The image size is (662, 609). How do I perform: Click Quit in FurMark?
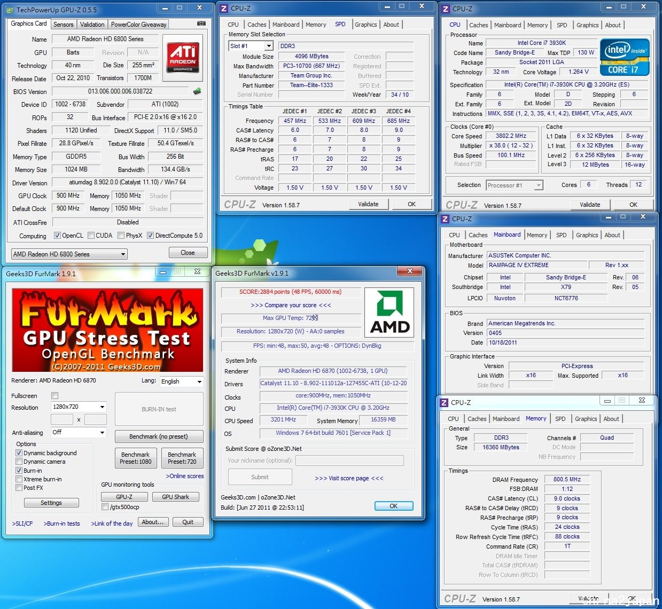coord(188,522)
